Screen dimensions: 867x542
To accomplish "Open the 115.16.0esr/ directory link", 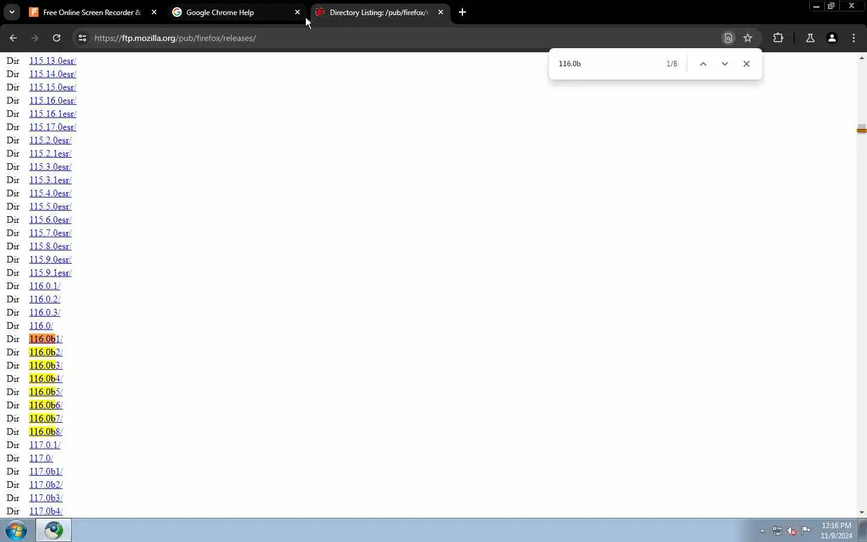I will (x=52, y=101).
